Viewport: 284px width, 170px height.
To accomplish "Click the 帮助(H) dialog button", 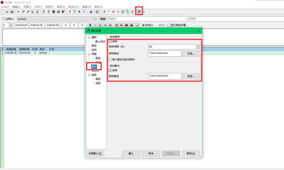I will [x=191, y=153].
